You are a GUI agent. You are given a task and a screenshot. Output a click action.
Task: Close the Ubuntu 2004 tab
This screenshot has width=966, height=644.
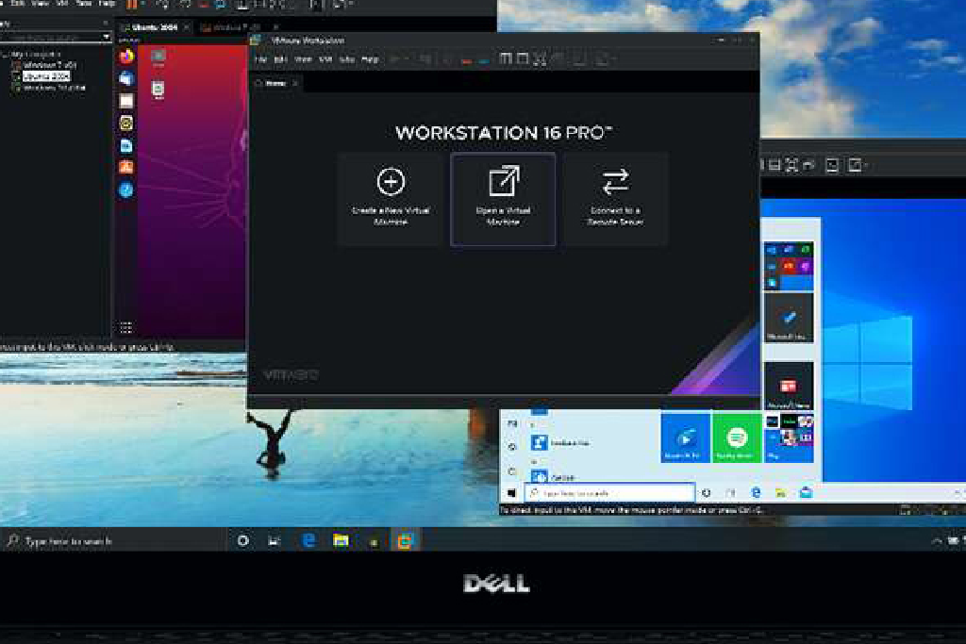click(187, 27)
